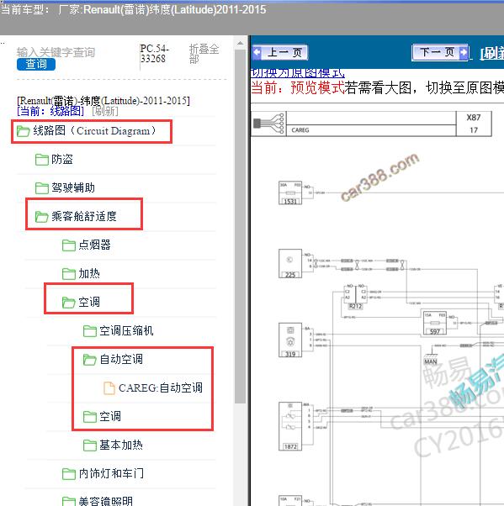Click the 查询 search button

point(36,64)
